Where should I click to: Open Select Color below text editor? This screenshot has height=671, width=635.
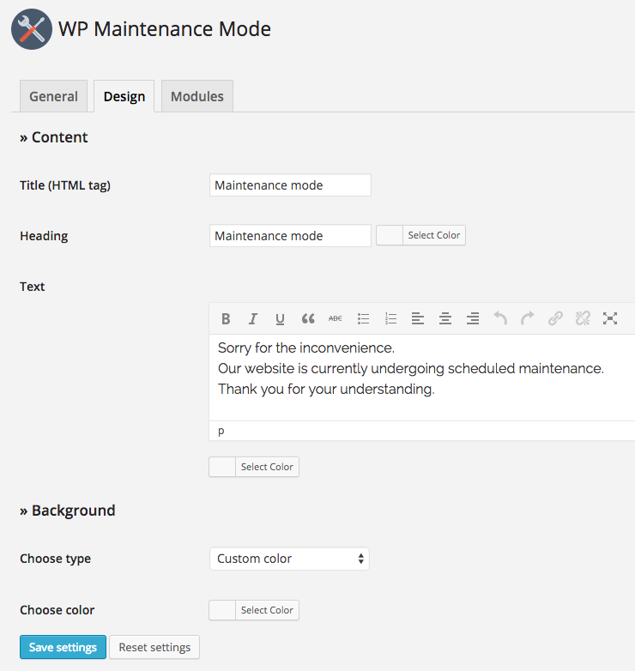[x=267, y=467]
